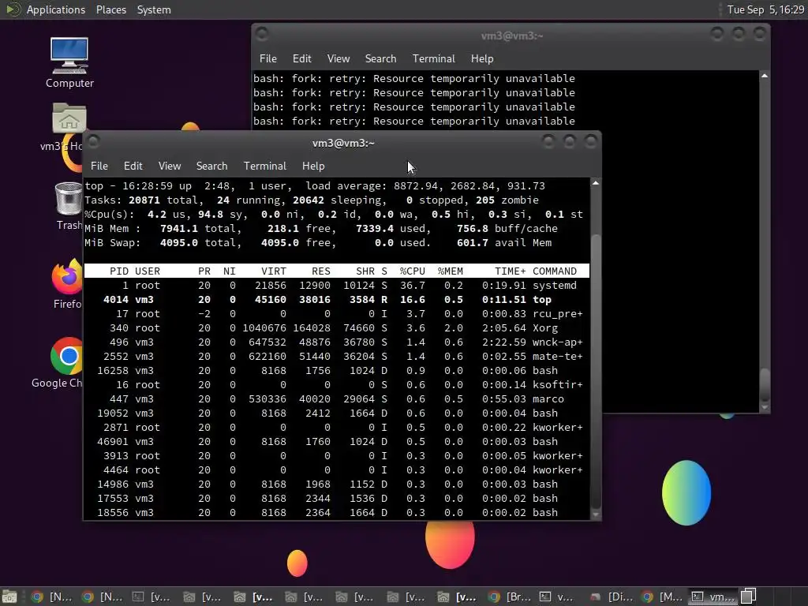Image resolution: width=808 pixels, height=606 pixels.
Task: Click the '20871 total' tasks value
Action: (x=163, y=200)
